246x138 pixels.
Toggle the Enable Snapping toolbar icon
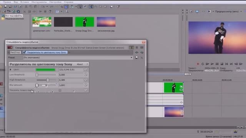[x=61, y=7]
